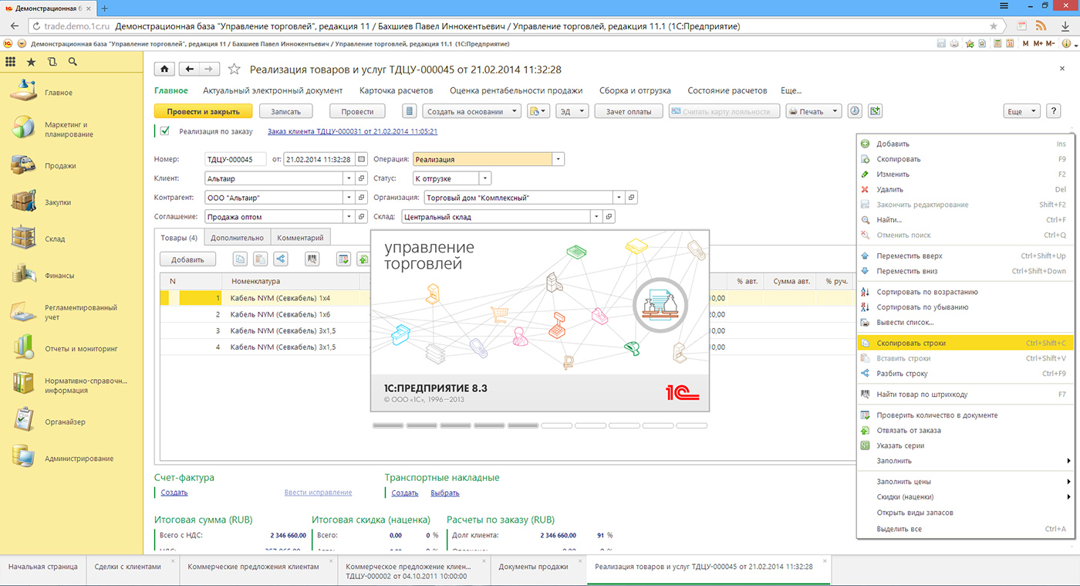
Task: Choose Сортировать по возрастанию menu item
Action: pos(964,292)
